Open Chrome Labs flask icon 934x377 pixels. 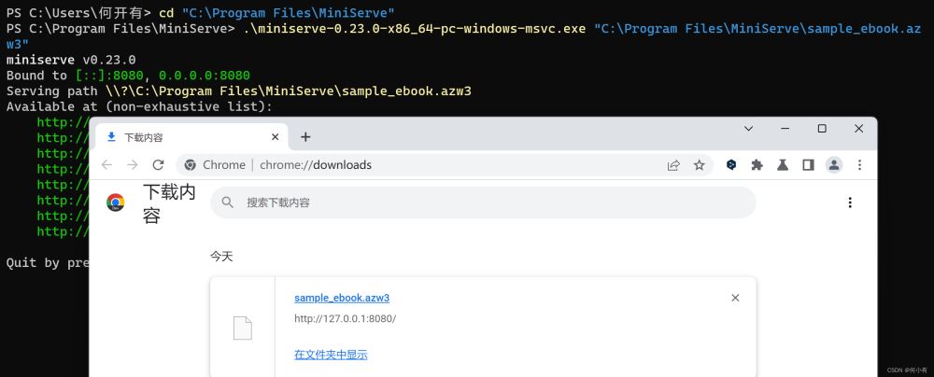coord(783,165)
